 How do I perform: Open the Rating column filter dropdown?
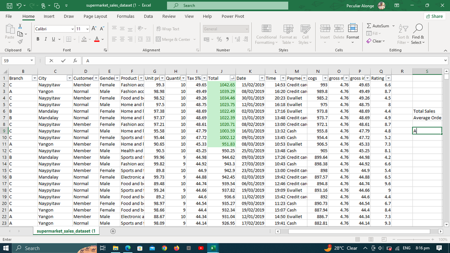pyautogui.click(x=388, y=78)
